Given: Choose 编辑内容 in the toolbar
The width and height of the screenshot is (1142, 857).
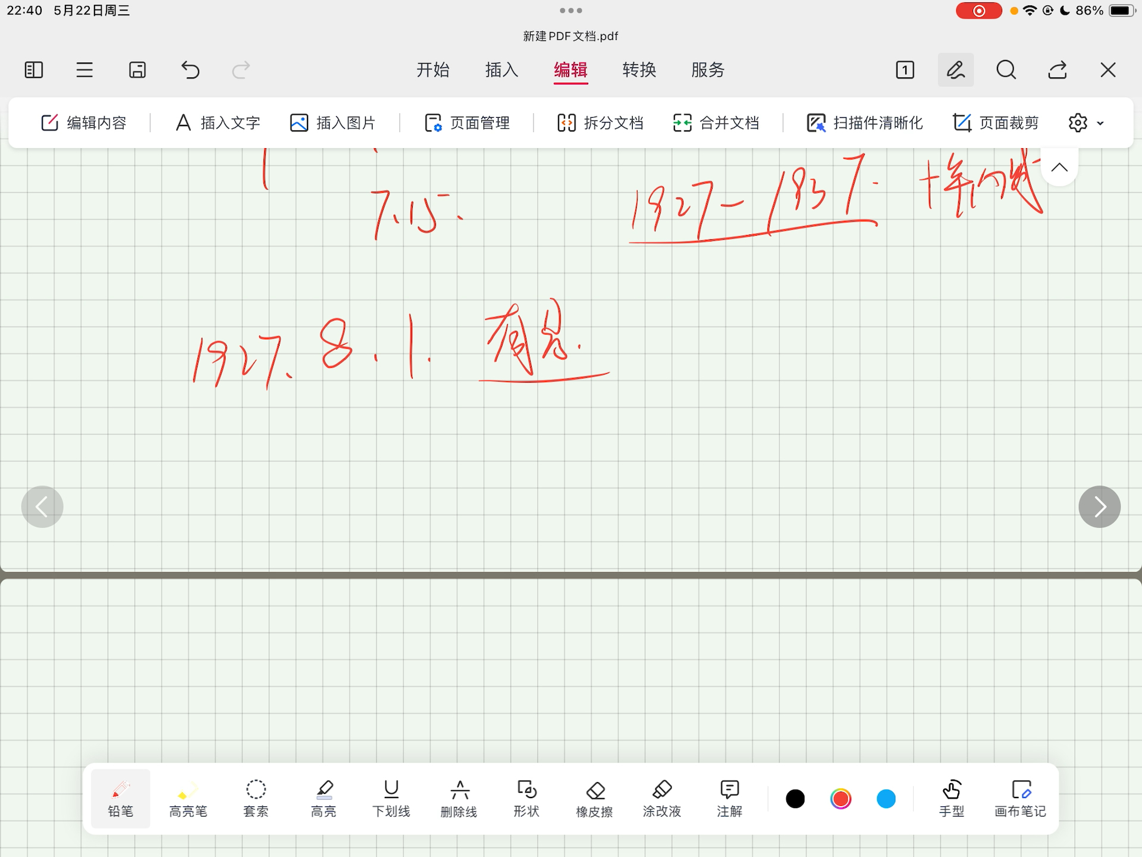Looking at the screenshot, I should [x=84, y=123].
